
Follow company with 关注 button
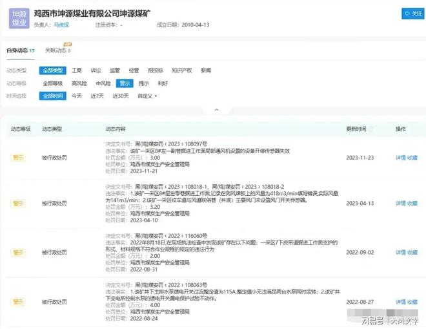[x=413, y=14]
